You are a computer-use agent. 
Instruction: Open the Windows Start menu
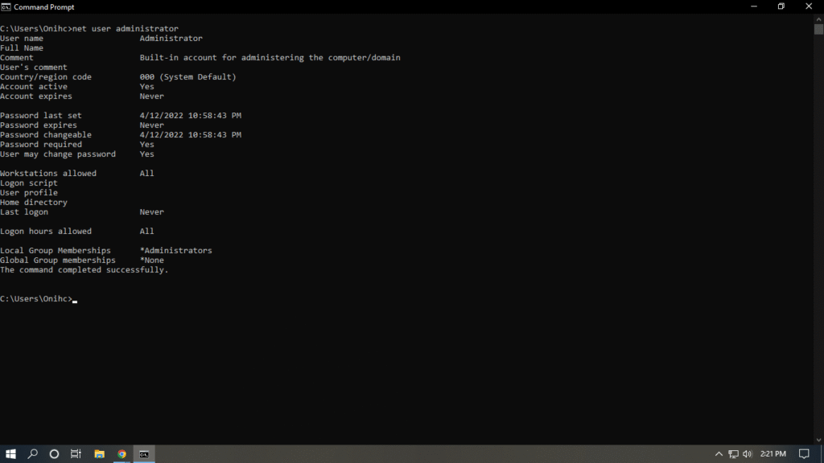[11, 454]
